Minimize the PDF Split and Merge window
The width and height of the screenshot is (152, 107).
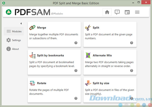tap(133, 3)
